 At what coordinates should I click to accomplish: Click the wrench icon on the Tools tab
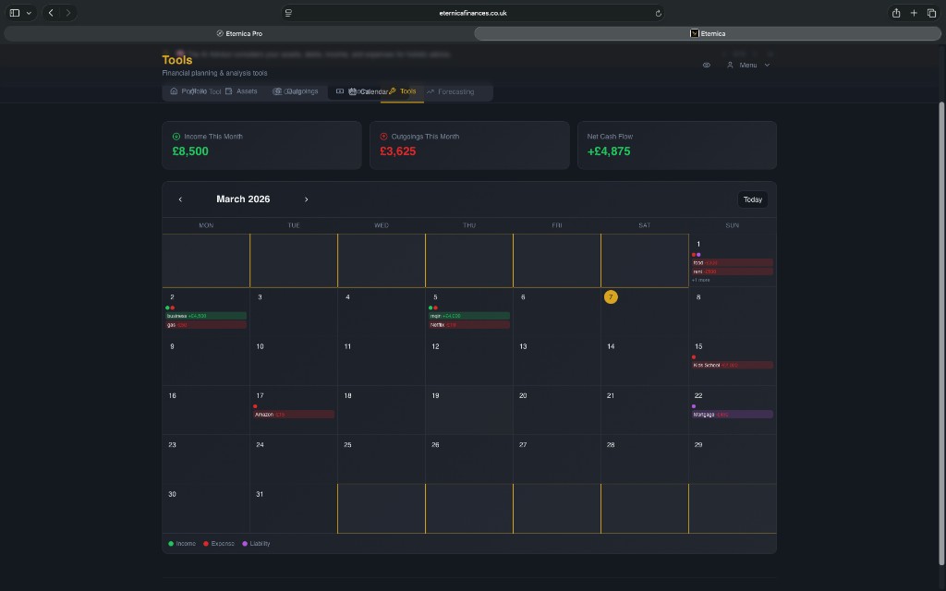391,91
